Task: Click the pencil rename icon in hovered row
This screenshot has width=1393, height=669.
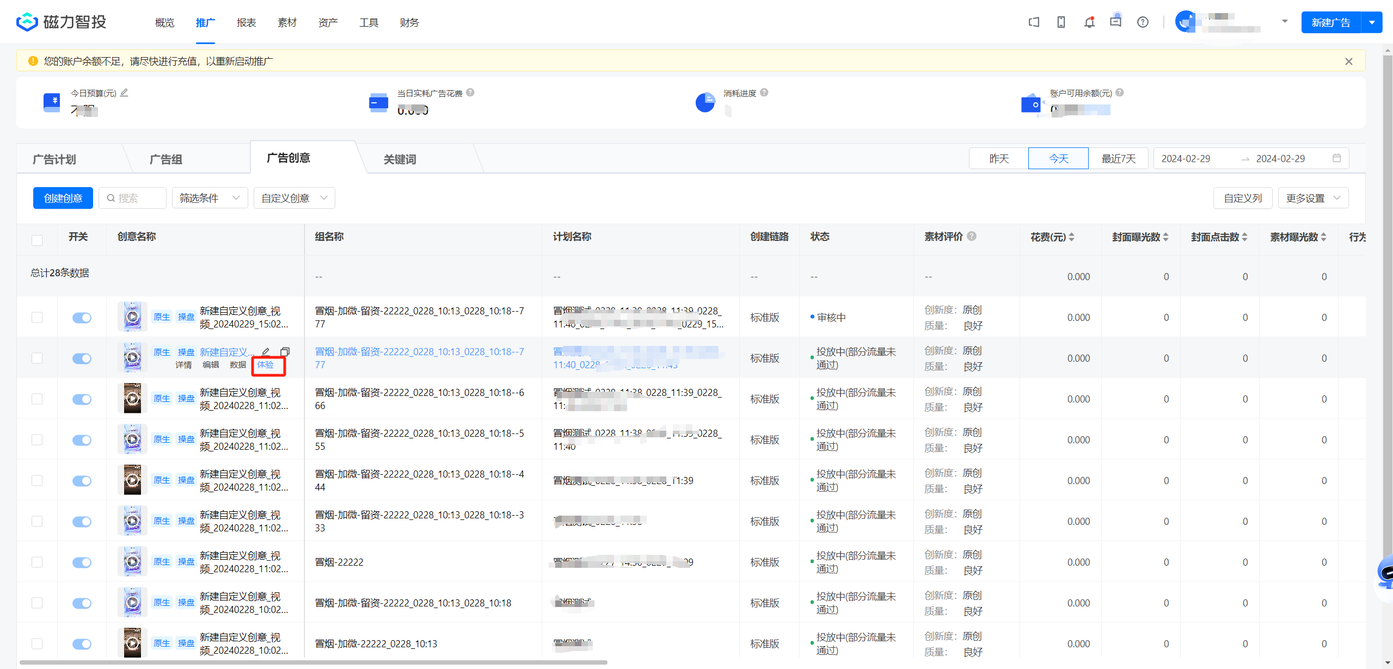Action: [266, 351]
